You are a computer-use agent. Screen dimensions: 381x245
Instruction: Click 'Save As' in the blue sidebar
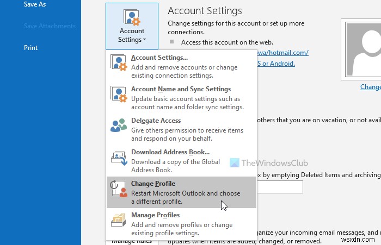click(35, 4)
